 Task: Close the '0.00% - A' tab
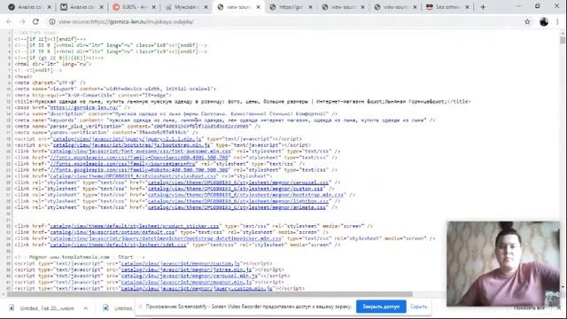click(153, 7)
